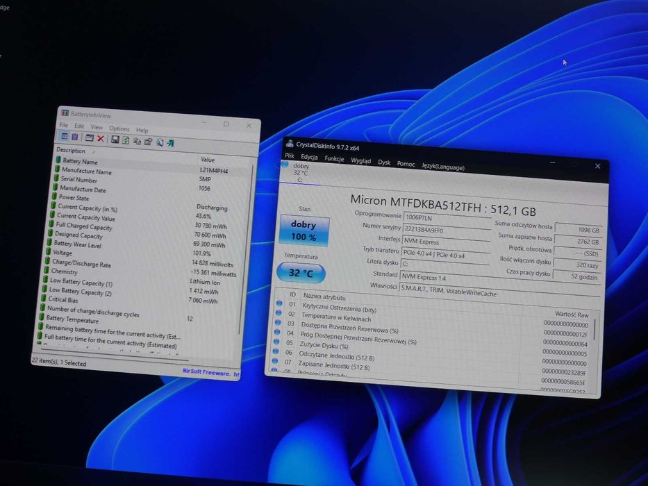Select the C: disk tab showing dobry 32 °C
This screenshot has width=648, height=486.
coord(301,172)
